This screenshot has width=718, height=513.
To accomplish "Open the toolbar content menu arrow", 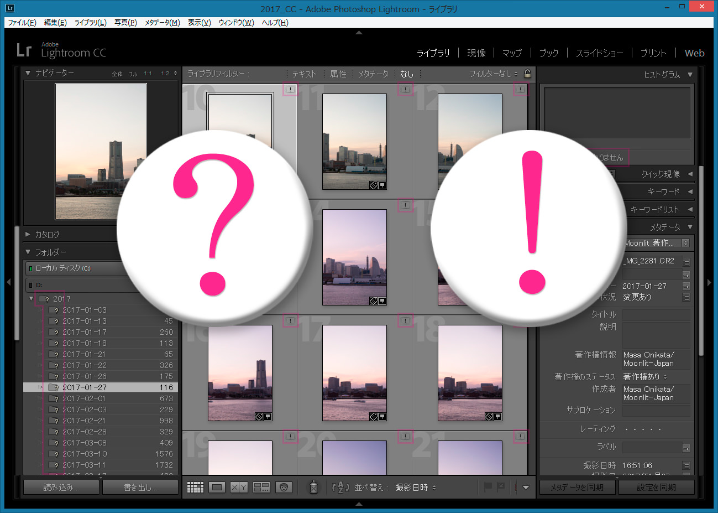I will 526,488.
